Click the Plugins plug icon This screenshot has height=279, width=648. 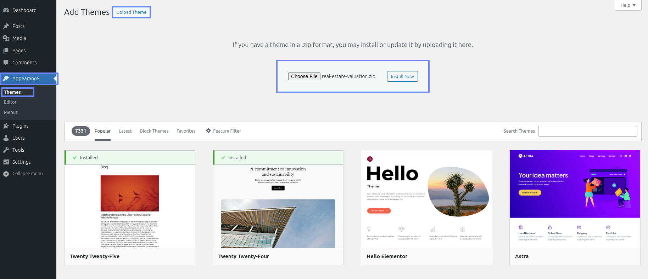pyautogui.click(x=6, y=126)
